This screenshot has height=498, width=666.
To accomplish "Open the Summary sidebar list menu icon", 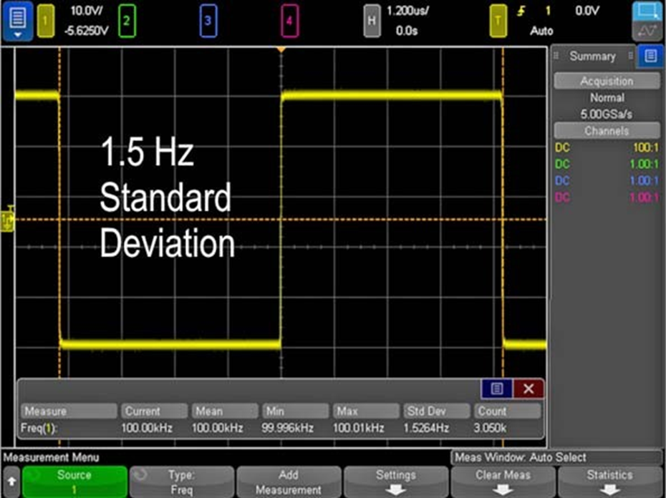I will (650, 57).
